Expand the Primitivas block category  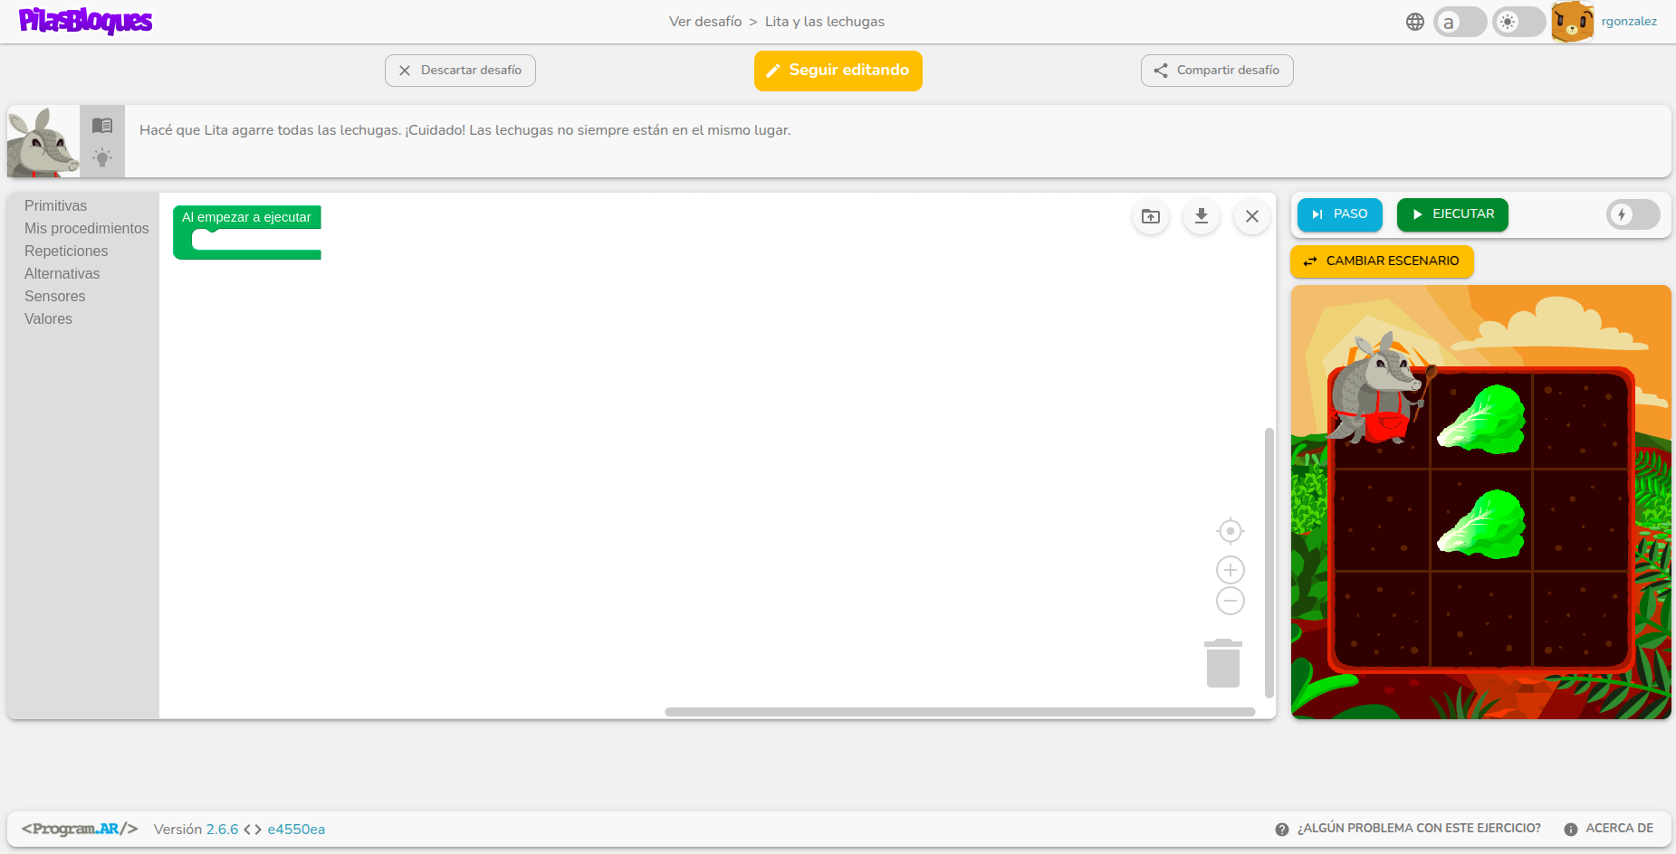coord(56,206)
